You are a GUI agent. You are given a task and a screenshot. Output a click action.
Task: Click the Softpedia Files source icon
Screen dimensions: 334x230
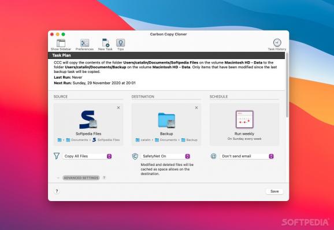pos(88,120)
